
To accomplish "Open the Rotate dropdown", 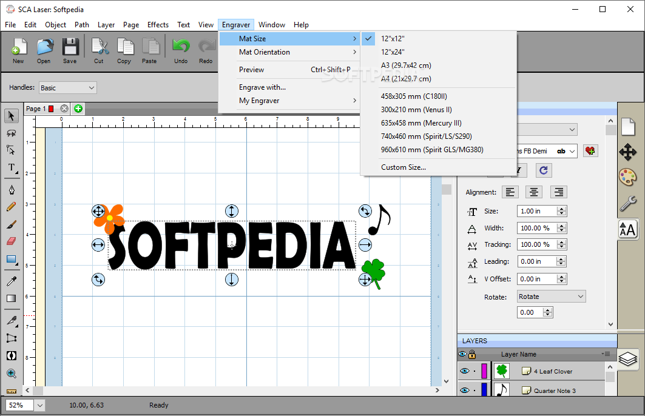I will coord(551,297).
